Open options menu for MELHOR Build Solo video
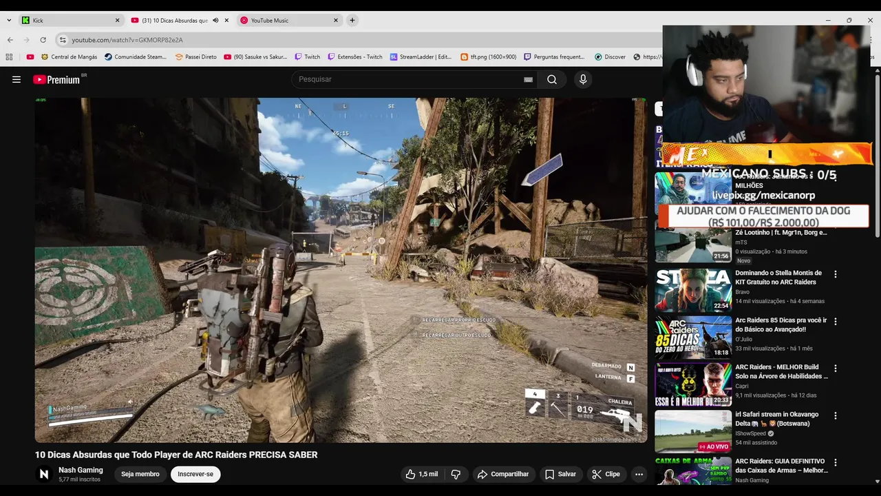The image size is (881, 496). pos(836,369)
